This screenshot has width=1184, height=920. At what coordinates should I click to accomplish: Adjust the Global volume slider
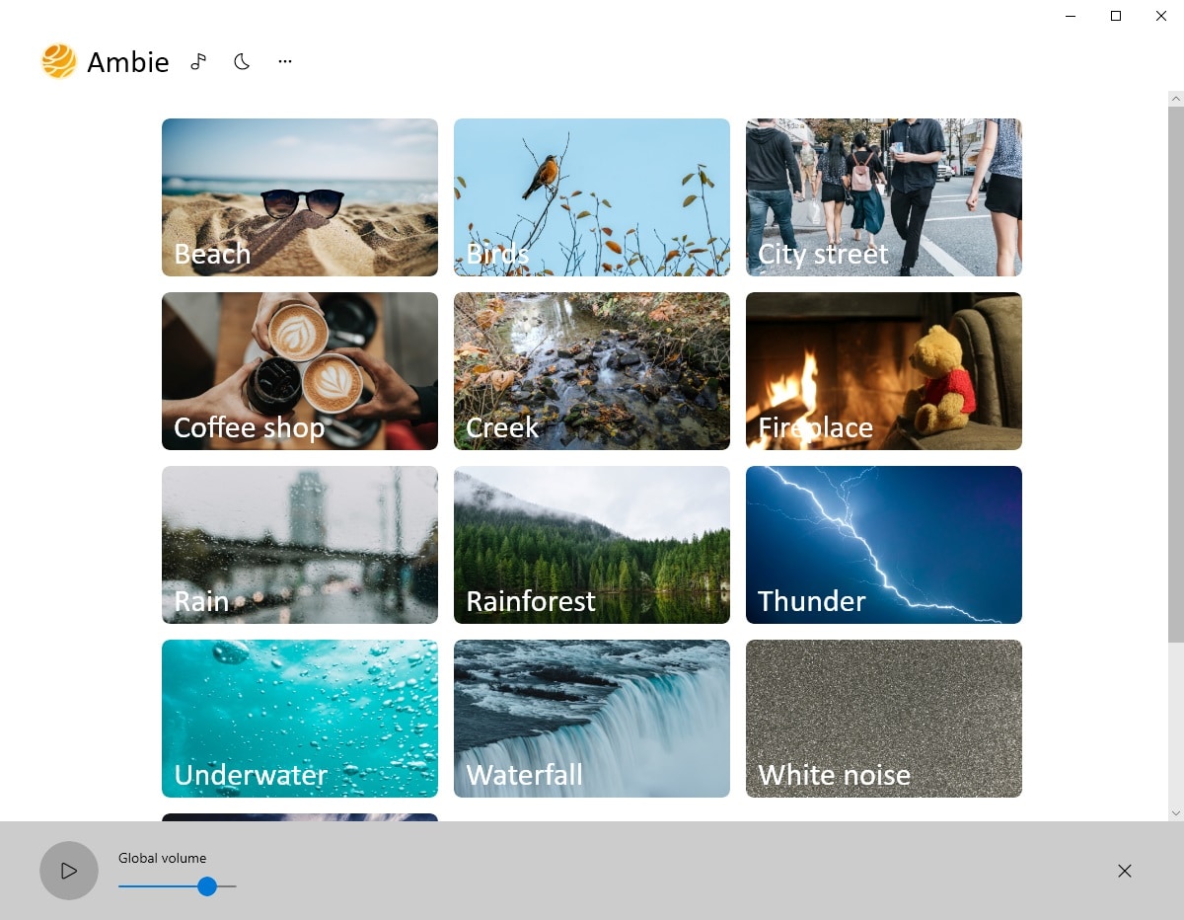[206, 886]
